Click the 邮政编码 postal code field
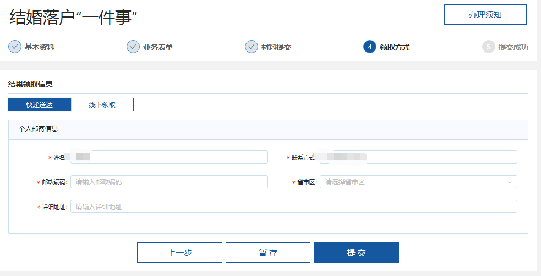Image resolution: width=541 pixels, height=276 pixels. (168, 182)
